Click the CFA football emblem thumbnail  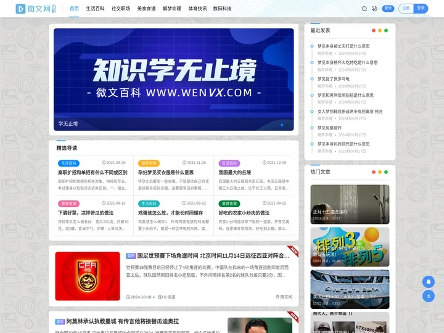[88, 276]
